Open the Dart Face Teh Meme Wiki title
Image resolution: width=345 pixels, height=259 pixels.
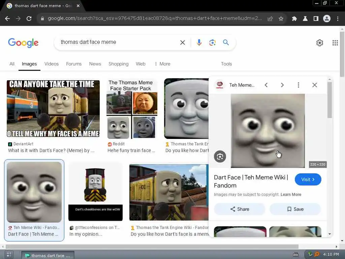[x=251, y=181]
